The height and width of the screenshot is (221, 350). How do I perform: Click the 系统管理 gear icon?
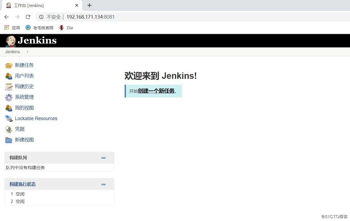(x=9, y=97)
